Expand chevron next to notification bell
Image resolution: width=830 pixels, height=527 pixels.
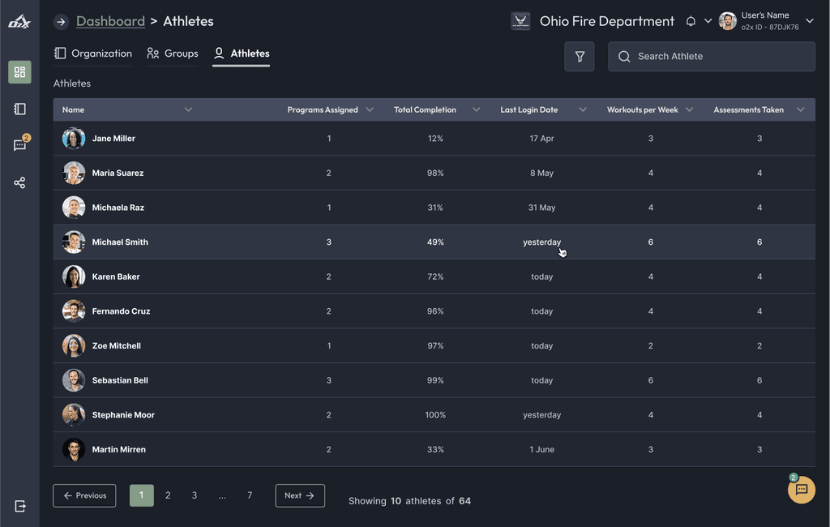(x=708, y=21)
